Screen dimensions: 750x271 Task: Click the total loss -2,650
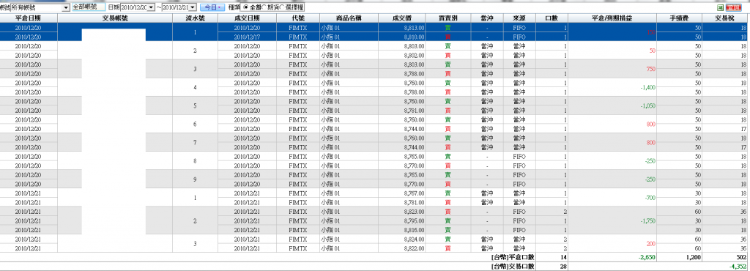[x=646, y=257]
